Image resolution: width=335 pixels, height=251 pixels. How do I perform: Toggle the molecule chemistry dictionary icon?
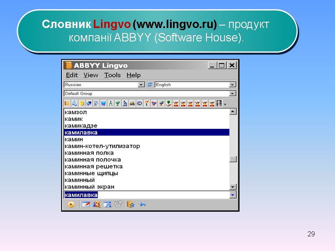tap(154, 103)
